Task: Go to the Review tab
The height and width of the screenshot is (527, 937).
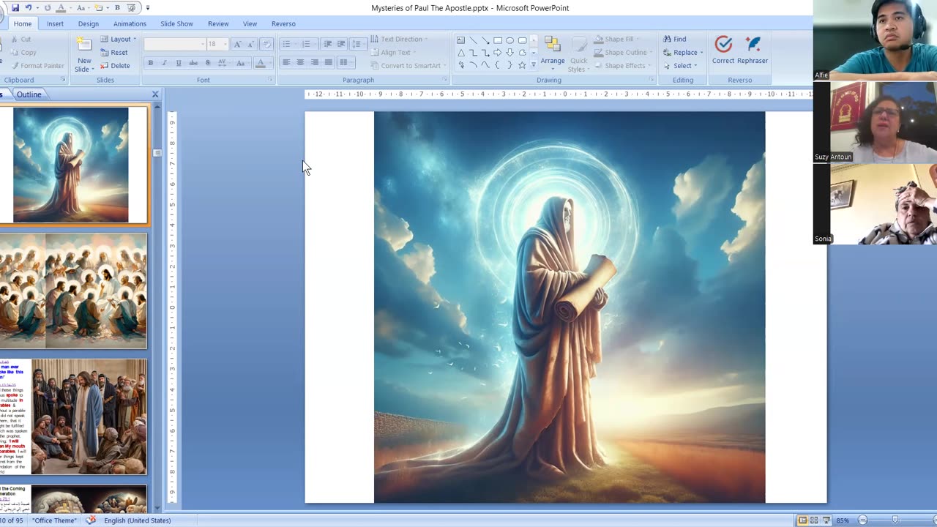Action: (218, 23)
